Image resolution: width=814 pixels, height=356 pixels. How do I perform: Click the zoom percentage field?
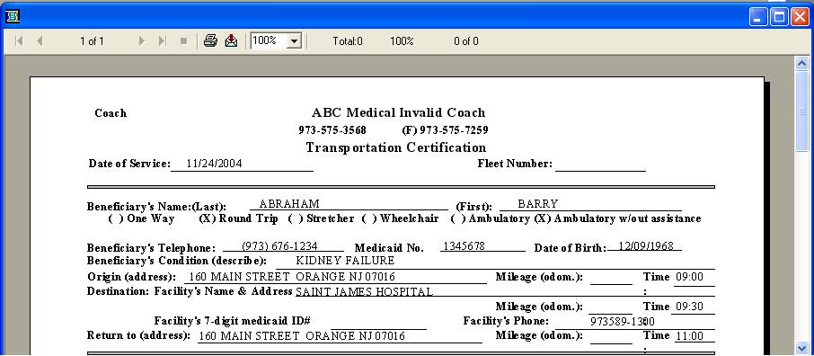(x=269, y=41)
